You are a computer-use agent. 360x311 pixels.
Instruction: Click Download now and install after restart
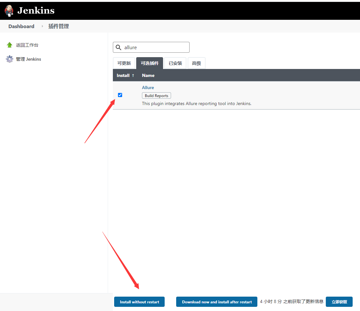[217, 302]
